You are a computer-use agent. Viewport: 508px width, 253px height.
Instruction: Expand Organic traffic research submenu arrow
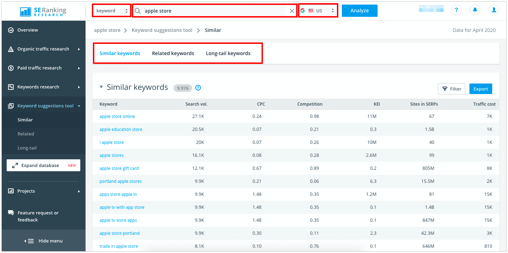point(79,49)
